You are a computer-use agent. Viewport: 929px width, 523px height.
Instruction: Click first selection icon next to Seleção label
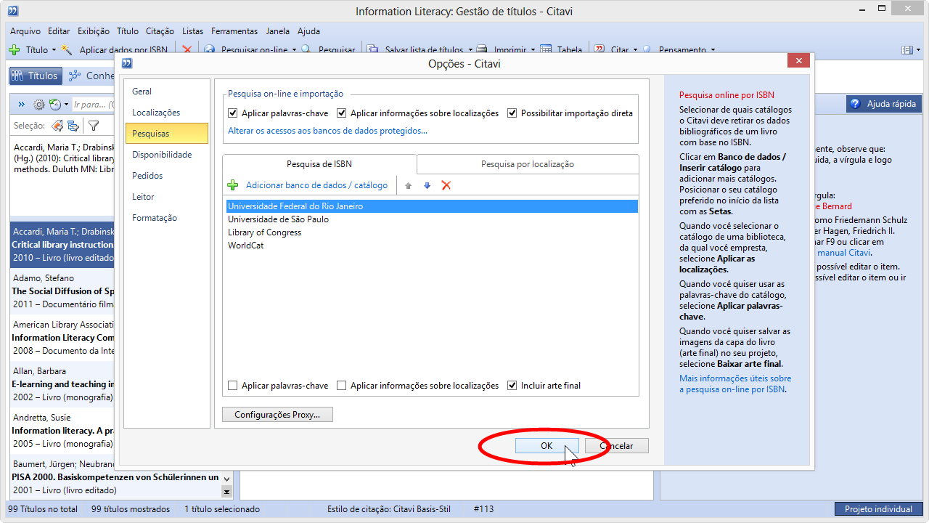(57, 126)
